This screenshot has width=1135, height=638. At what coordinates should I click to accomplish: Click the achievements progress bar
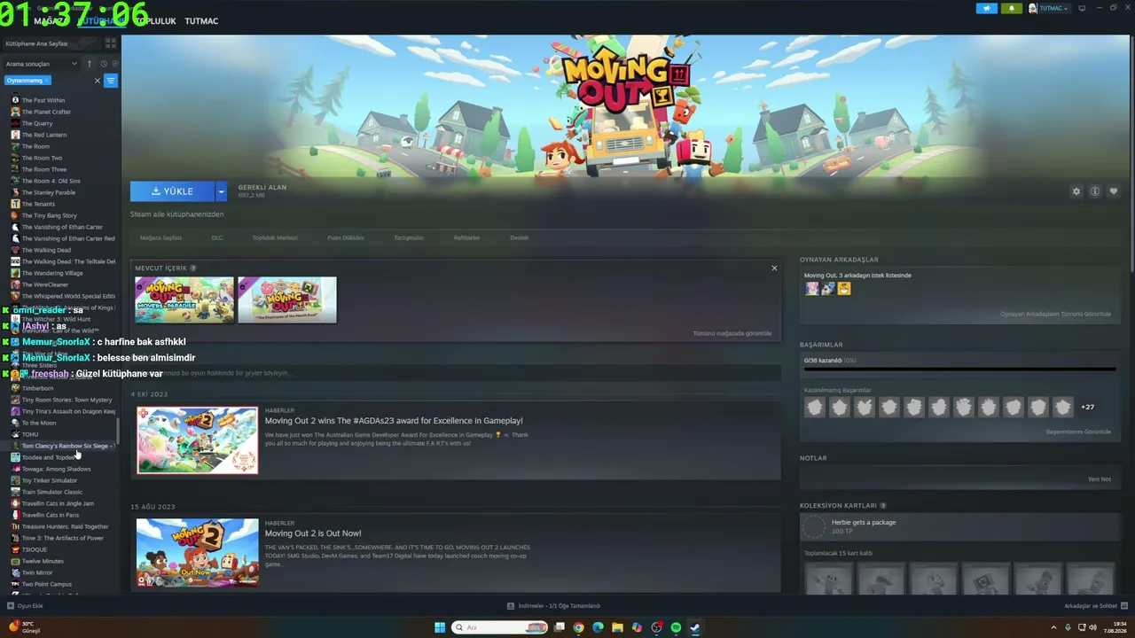[959, 370]
